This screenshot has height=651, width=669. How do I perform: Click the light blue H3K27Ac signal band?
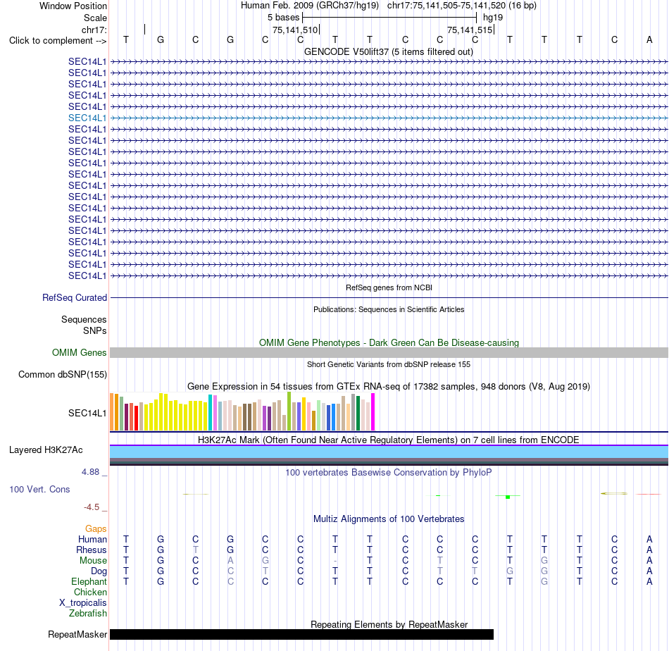pyautogui.click(x=389, y=452)
